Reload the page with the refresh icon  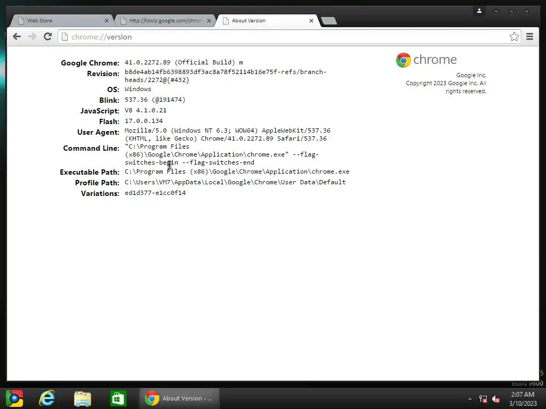tap(47, 37)
